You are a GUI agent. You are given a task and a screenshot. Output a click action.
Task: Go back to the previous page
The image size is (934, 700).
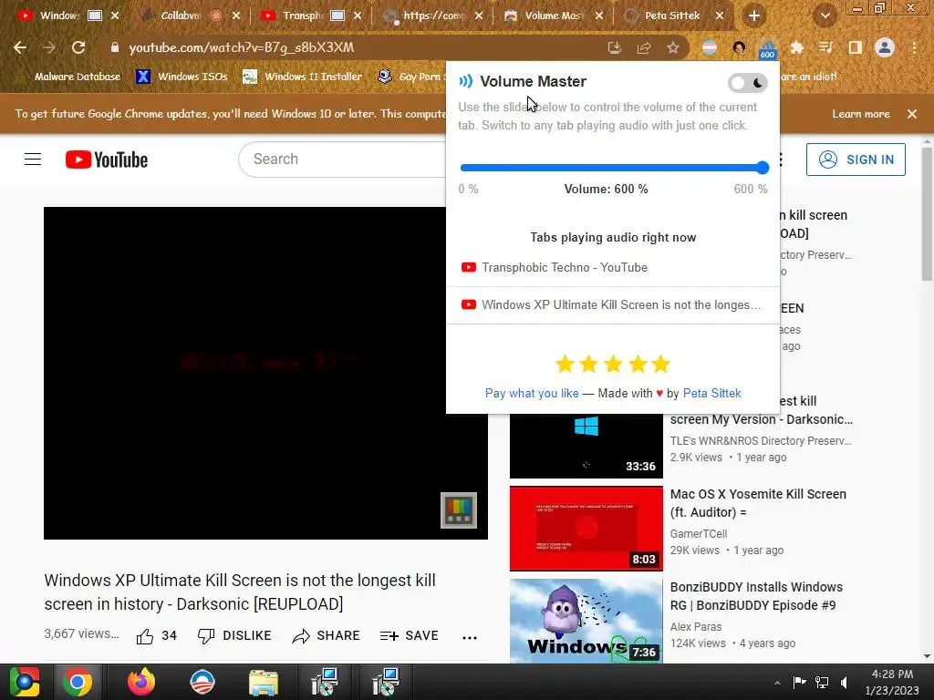(x=20, y=47)
